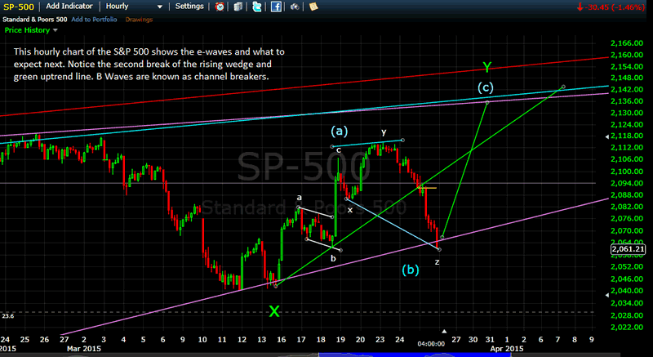The image size is (653, 357).
Task: Open the alarm clock alert icon
Action: point(220,7)
